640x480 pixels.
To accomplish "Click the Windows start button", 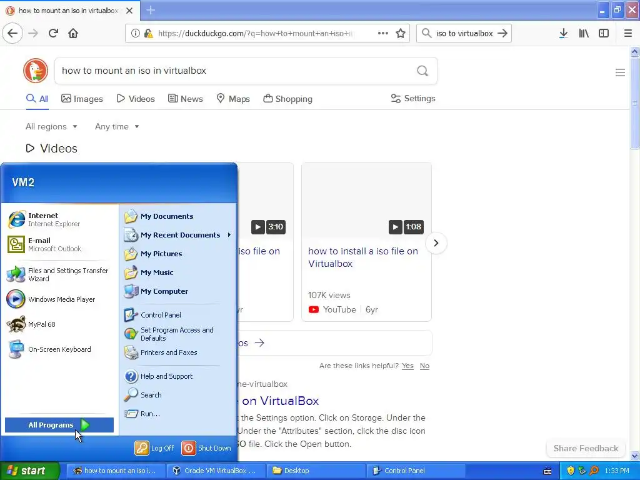I will pyautogui.click(x=29, y=471).
